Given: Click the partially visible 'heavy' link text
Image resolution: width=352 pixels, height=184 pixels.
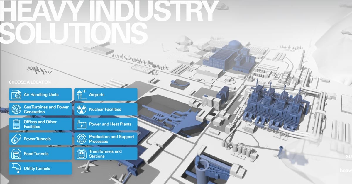Looking at the screenshot, I should click(x=346, y=170).
